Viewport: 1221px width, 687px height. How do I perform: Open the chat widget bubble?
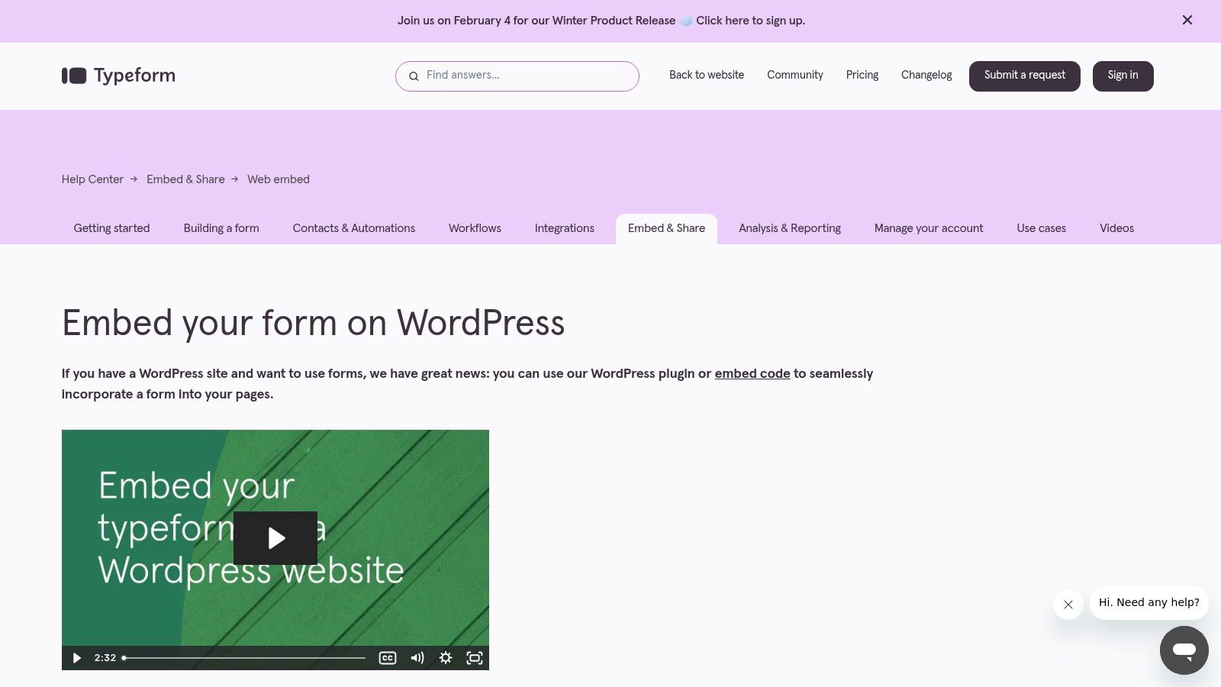[x=1184, y=650]
